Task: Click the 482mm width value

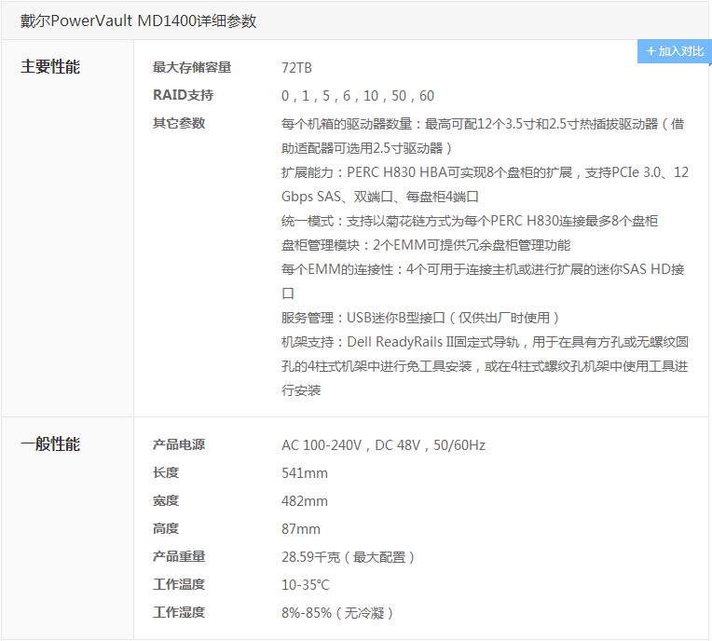Action: pyautogui.click(x=305, y=501)
